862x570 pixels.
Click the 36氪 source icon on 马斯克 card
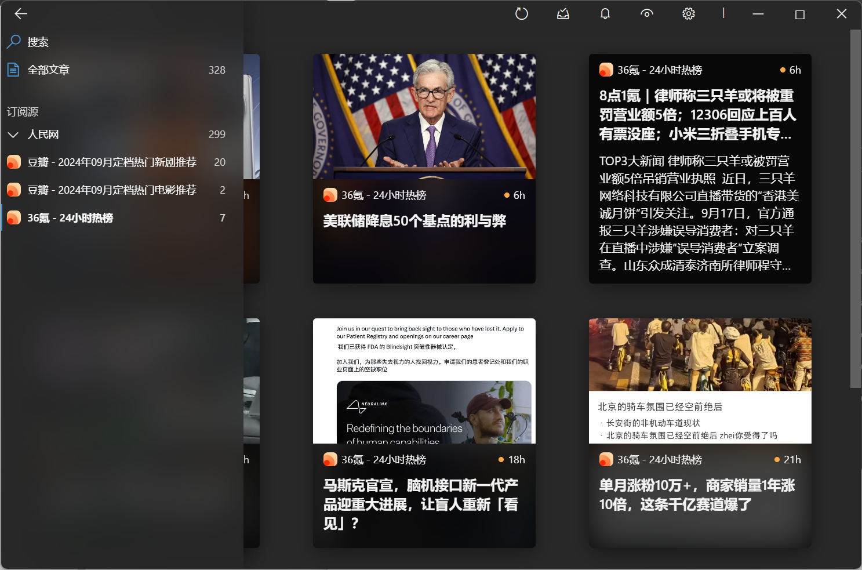coord(330,460)
